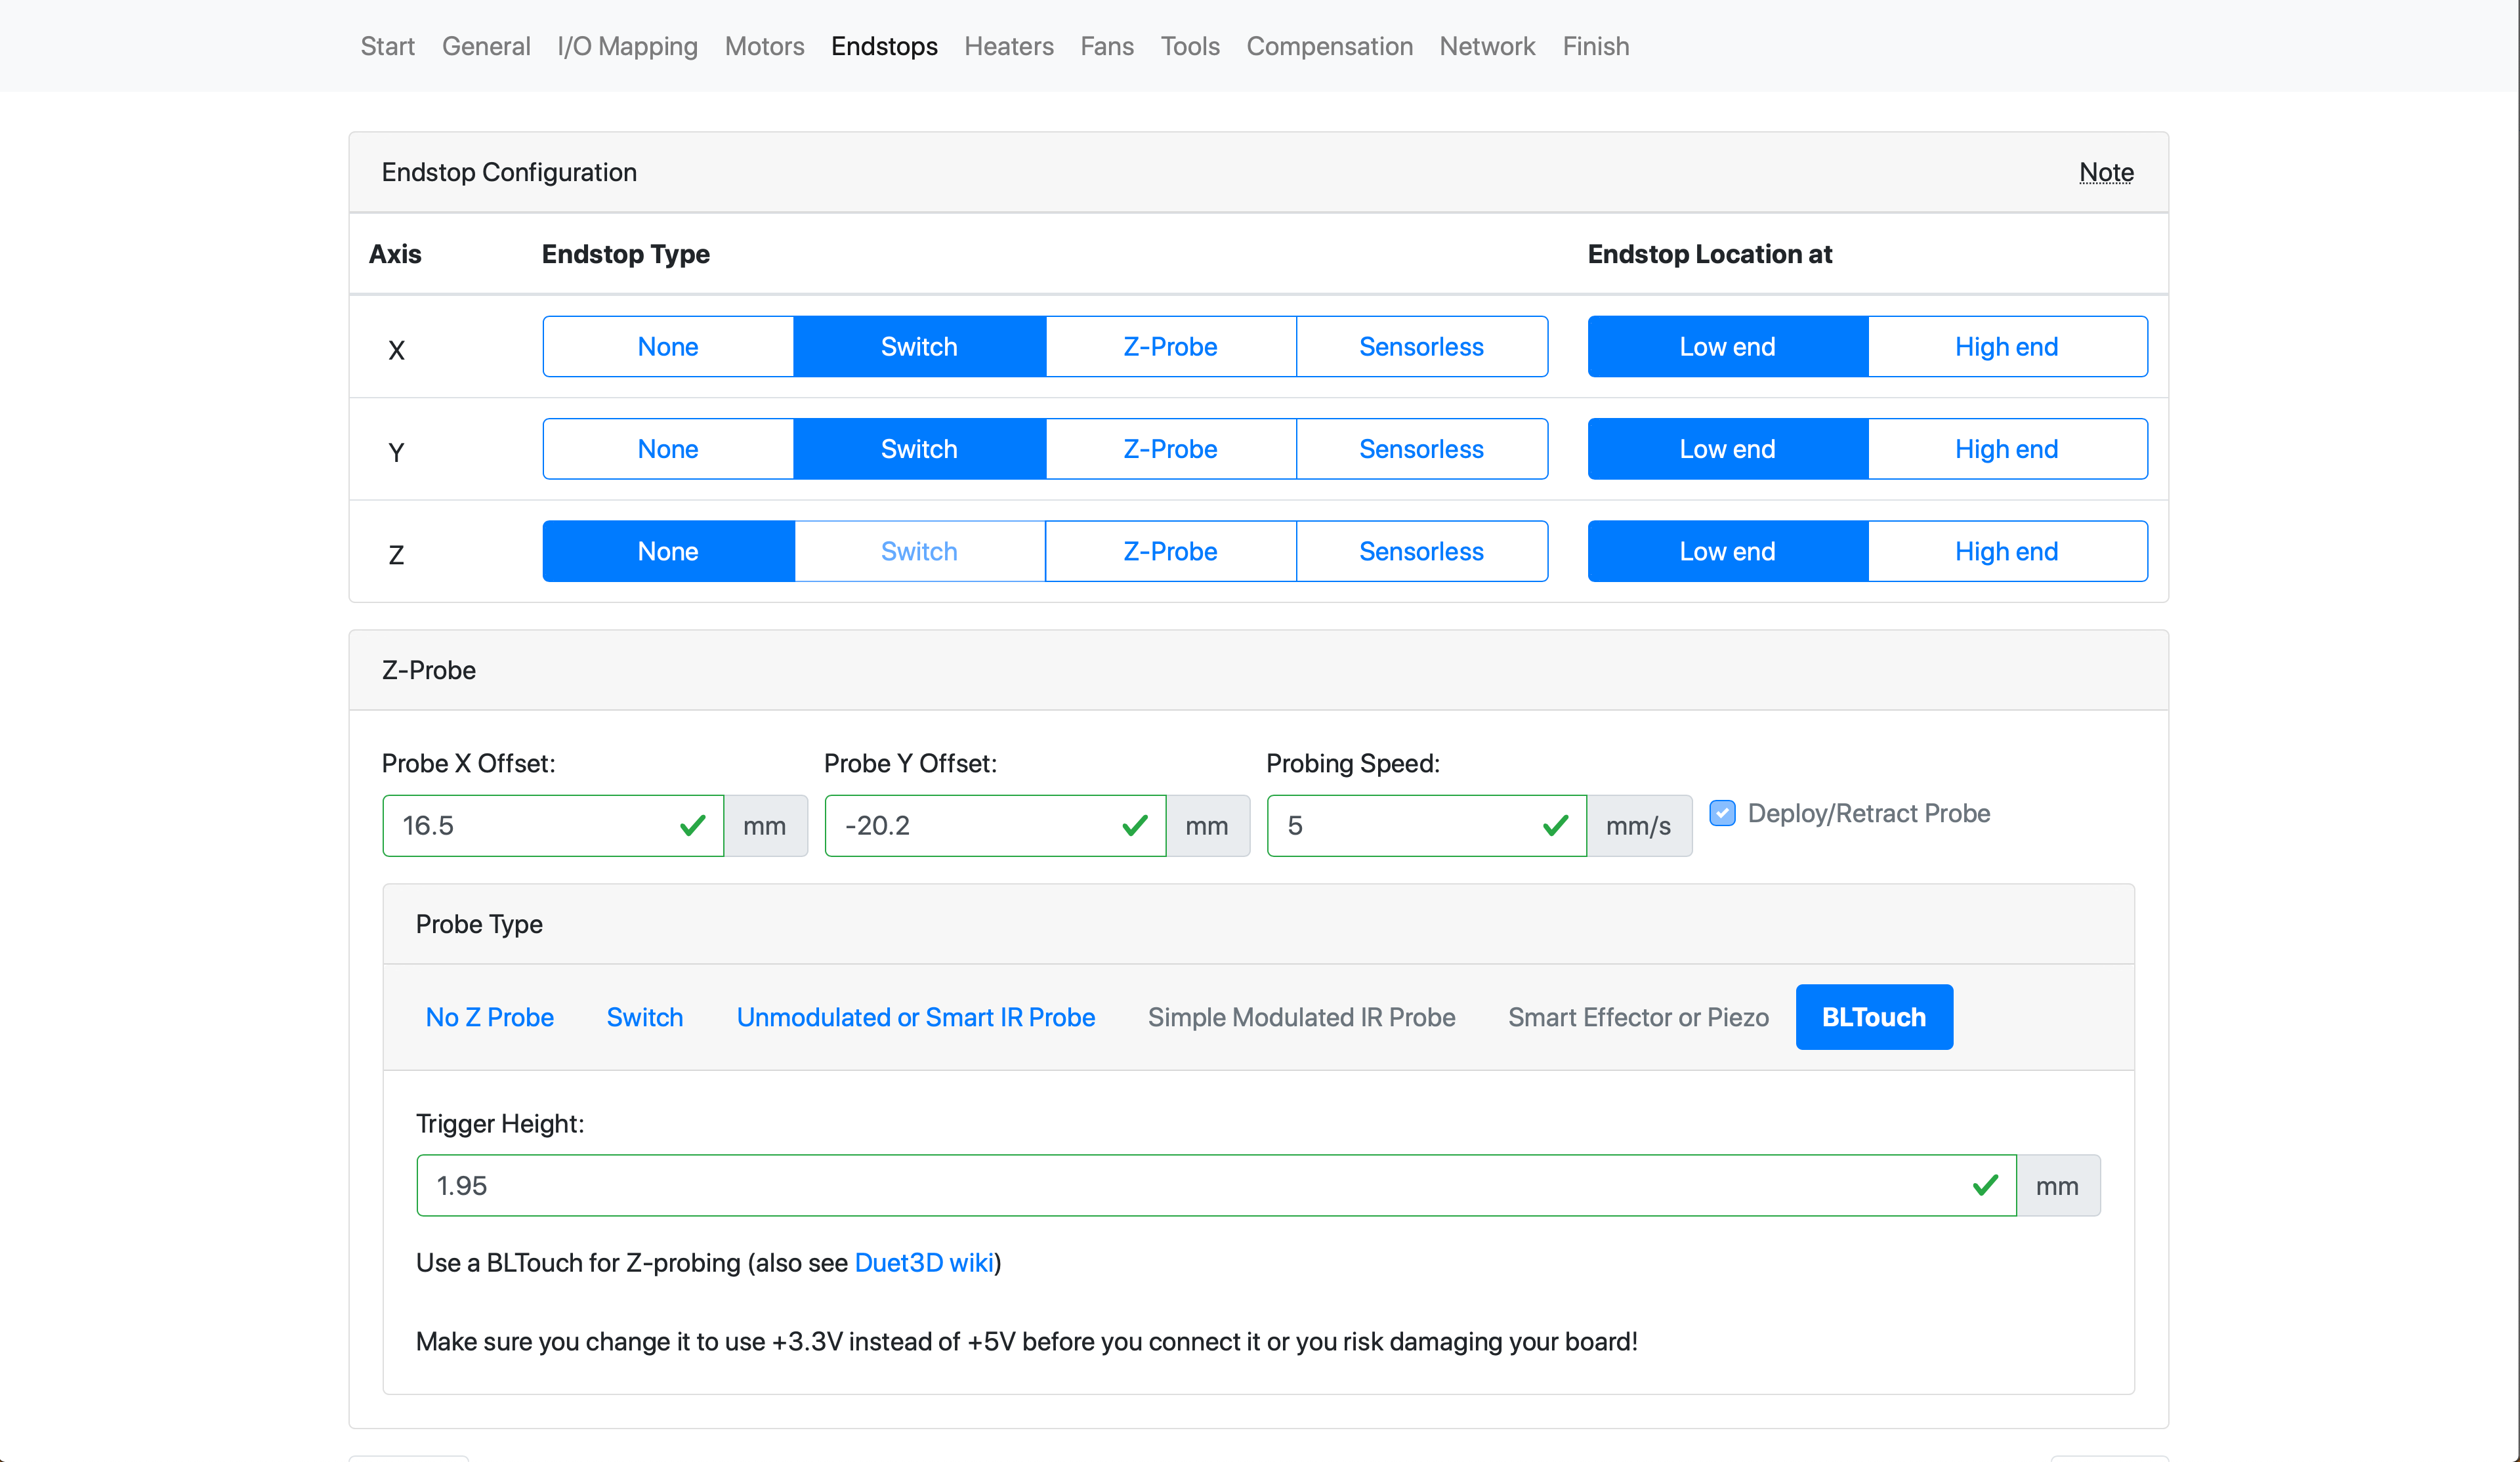Set Y endstop location to Low end
This screenshot has width=2520, height=1462.
coord(1727,449)
